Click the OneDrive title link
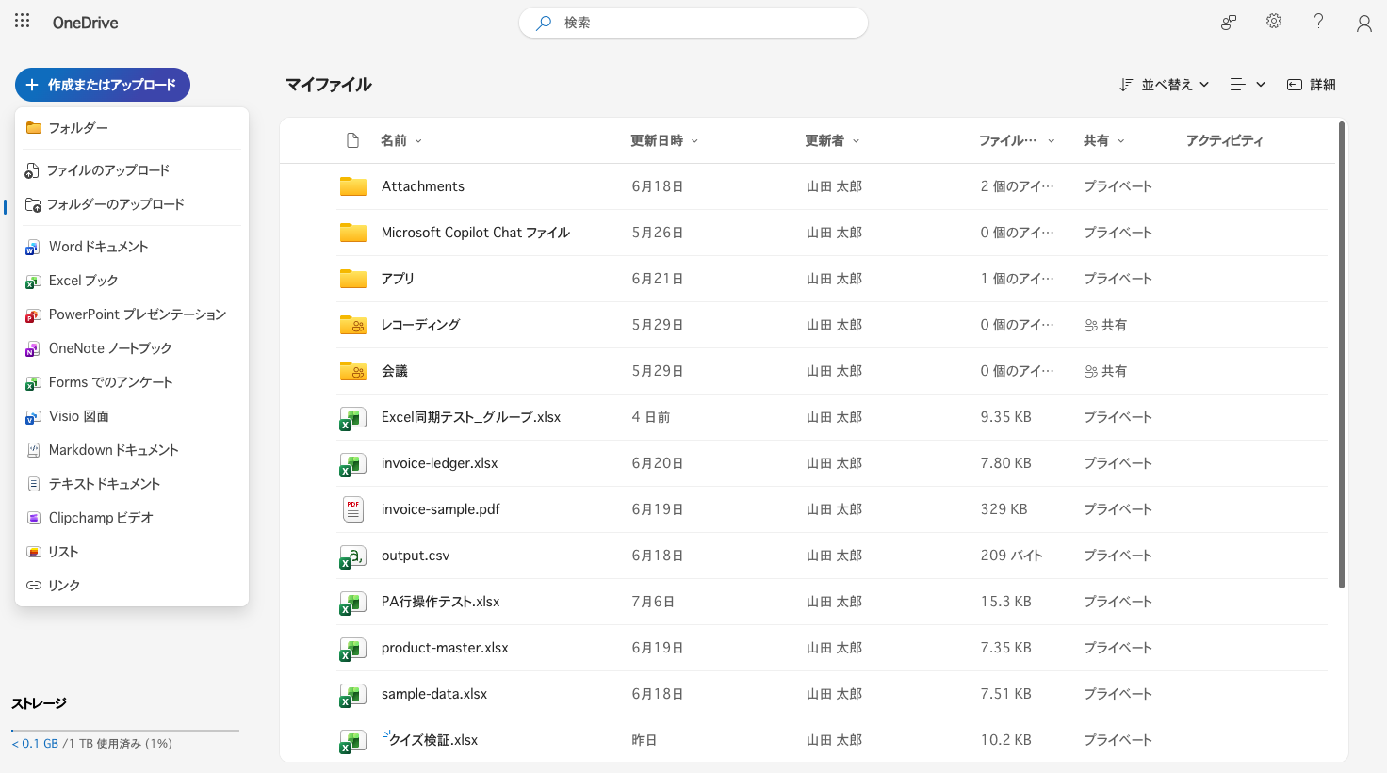The image size is (1387, 773). click(86, 23)
